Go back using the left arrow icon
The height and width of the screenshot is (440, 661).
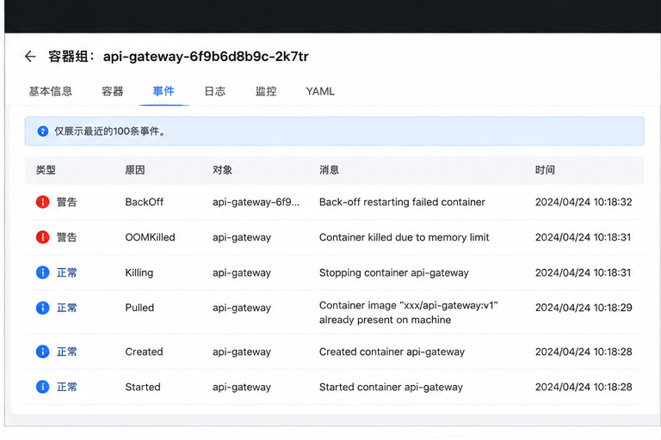pos(30,57)
